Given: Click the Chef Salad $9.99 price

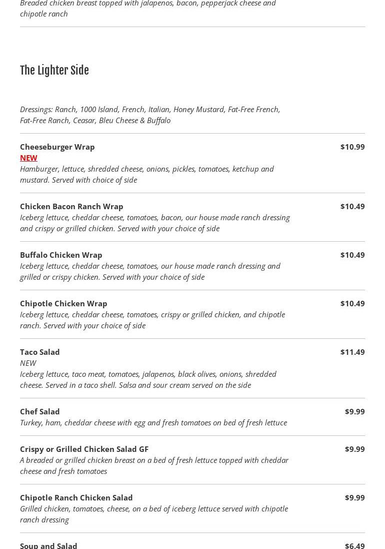Looking at the screenshot, I should tap(354, 411).
